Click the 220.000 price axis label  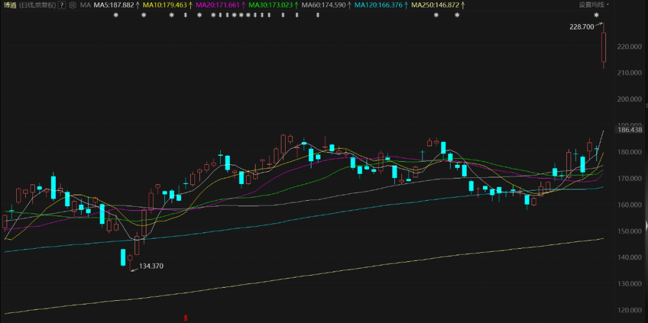[630, 47]
